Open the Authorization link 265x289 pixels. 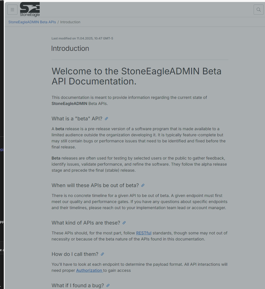89,270
